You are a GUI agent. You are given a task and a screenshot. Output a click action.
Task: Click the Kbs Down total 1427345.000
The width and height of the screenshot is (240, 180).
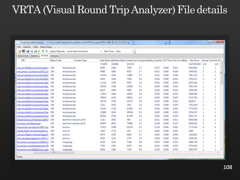tap(194, 64)
